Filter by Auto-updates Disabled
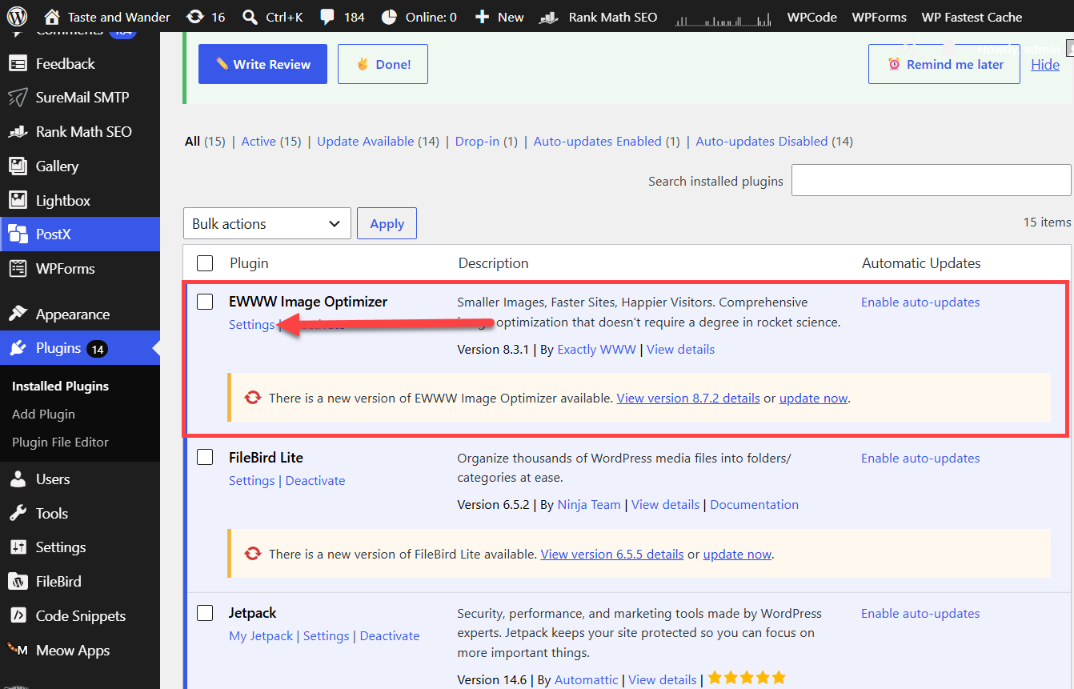Image resolution: width=1074 pixels, height=689 pixels. (761, 142)
